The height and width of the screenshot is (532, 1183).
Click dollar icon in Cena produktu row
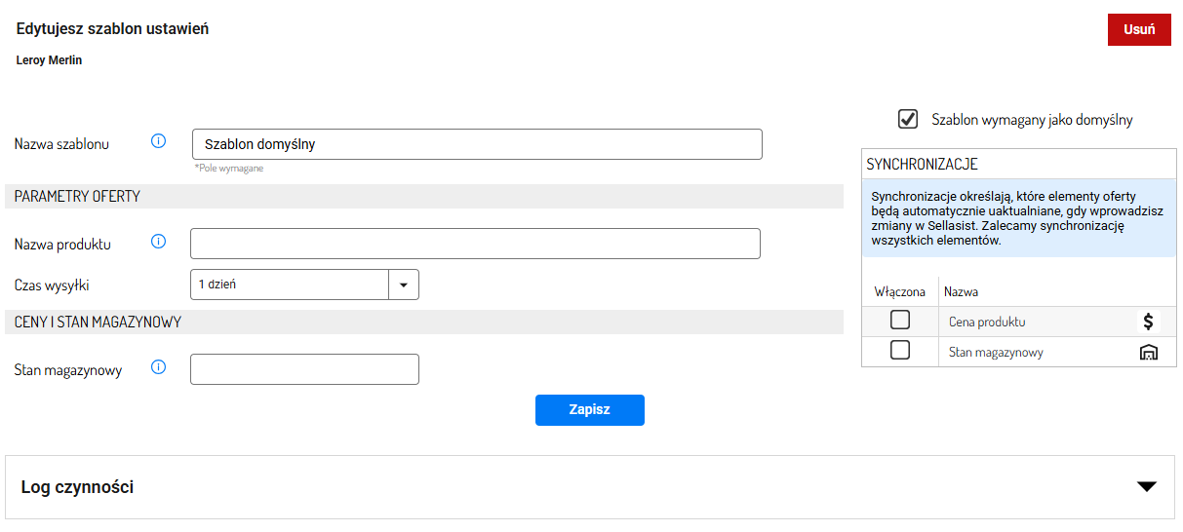1149,322
